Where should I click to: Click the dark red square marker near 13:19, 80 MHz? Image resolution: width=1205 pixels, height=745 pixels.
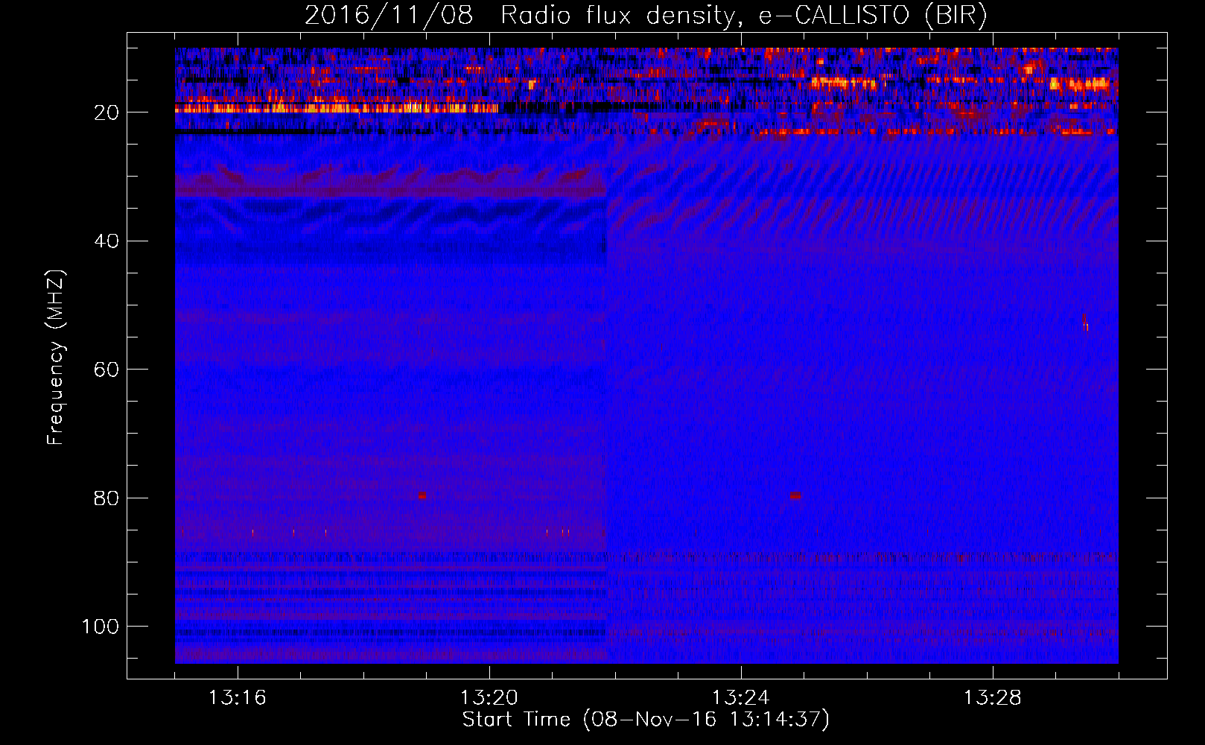coord(422,495)
